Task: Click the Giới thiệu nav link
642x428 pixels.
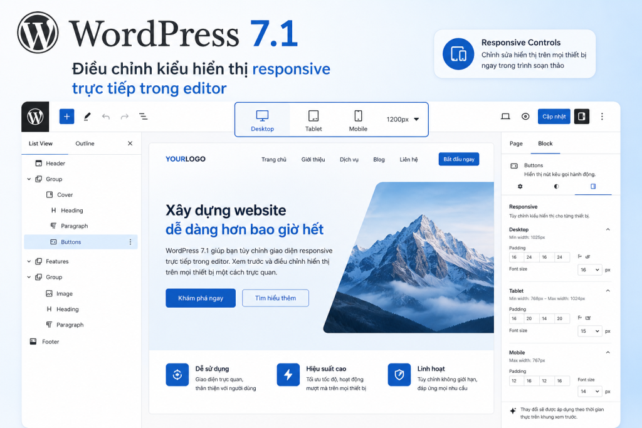Action: (x=313, y=160)
